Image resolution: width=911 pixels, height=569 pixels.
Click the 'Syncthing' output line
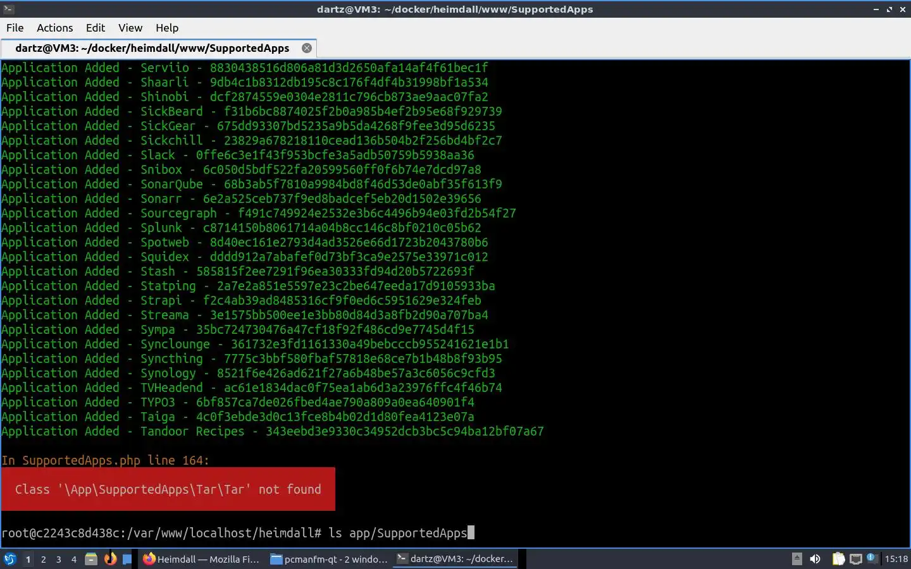pos(252,358)
